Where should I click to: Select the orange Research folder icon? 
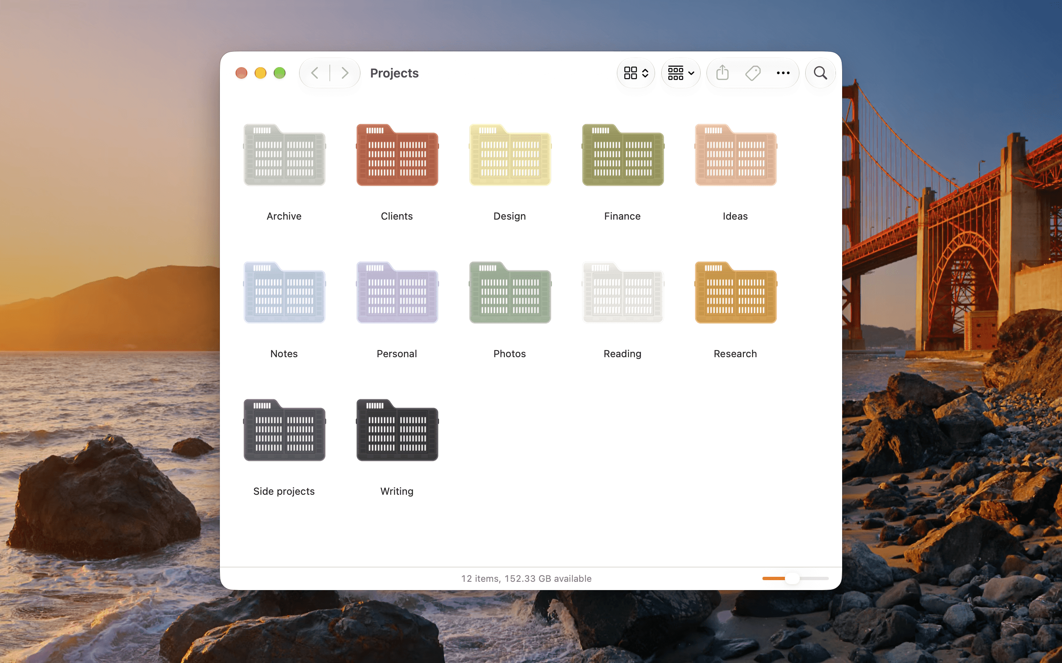(736, 293)
